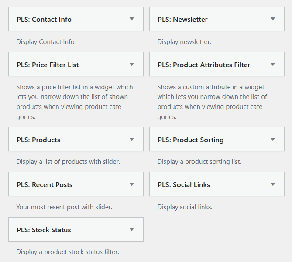Image resolution: width=292 pixels, height=262 pixels.
Task: Select the PLS: Price Filter List title
Action: [x=48, y=65]
